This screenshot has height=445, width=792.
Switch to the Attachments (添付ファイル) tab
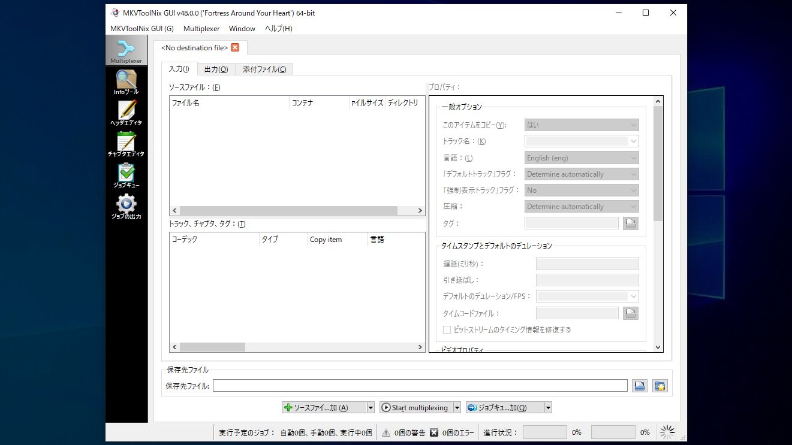[x=264, y=69]
